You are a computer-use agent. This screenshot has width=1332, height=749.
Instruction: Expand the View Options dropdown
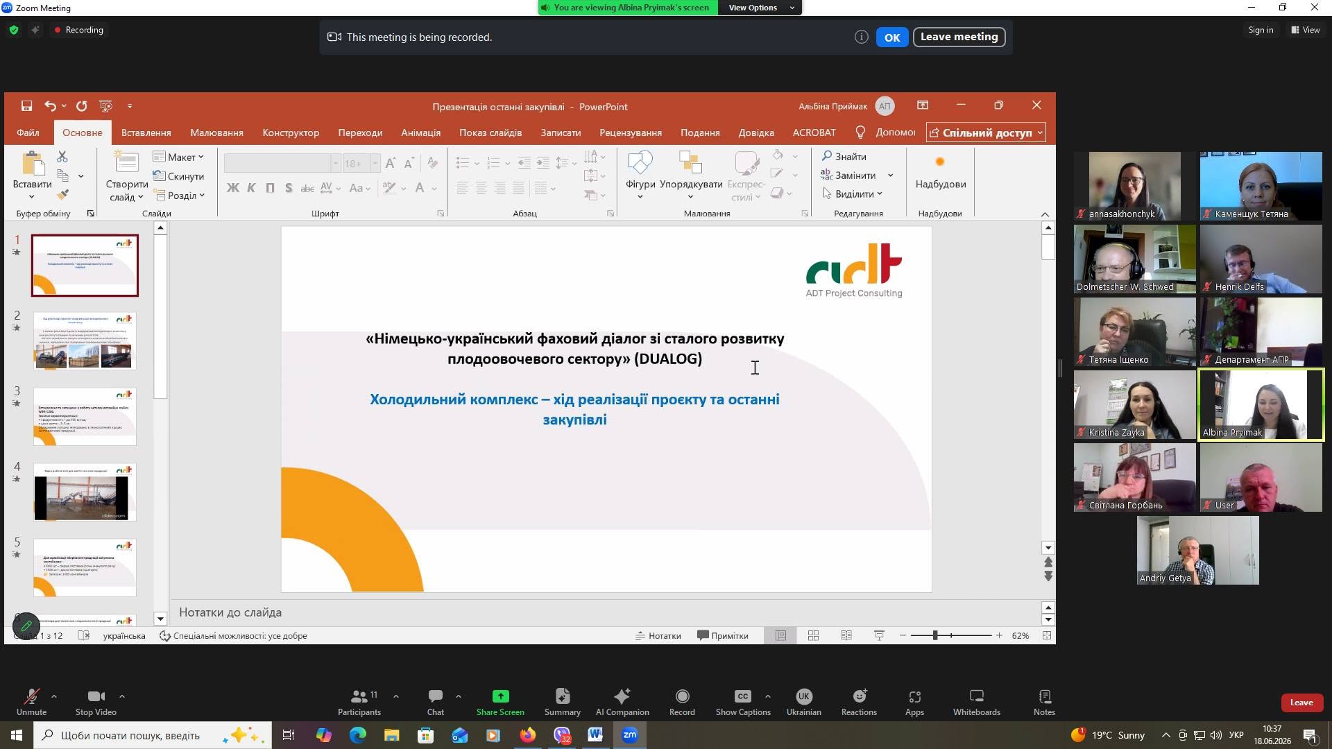[761, 8]
